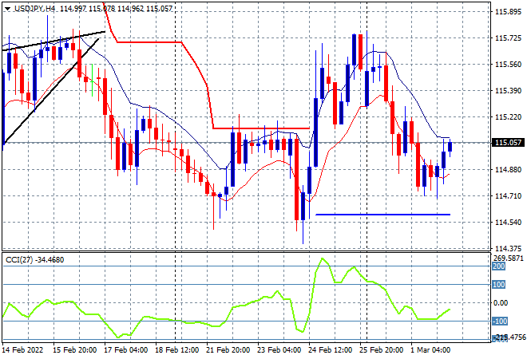Click the CCI 100 level label
Screen dimensions: 527x359
499,285
